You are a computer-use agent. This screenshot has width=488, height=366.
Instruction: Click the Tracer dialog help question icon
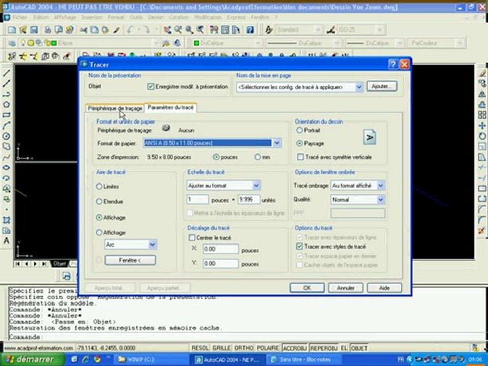[393, 64]
